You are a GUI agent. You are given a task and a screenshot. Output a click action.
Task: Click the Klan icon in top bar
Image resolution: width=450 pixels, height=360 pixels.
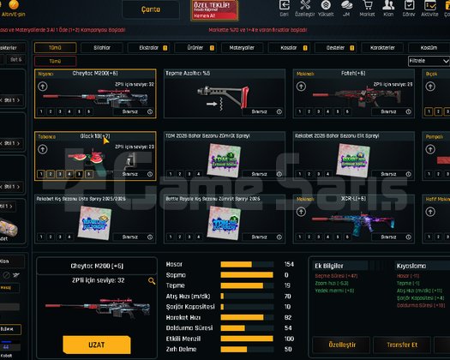click(388, 5)
